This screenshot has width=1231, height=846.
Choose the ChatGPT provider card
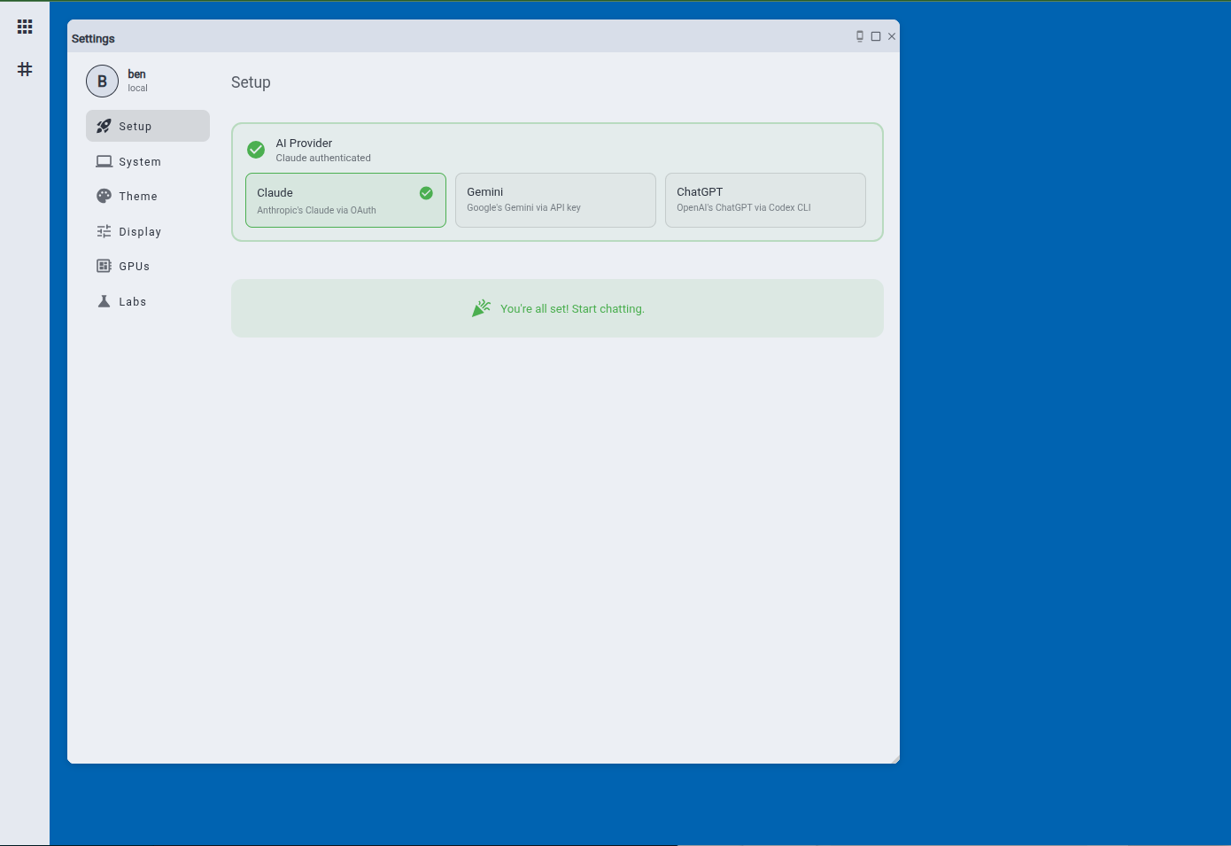pyautogui.click(x=765, y=199)
